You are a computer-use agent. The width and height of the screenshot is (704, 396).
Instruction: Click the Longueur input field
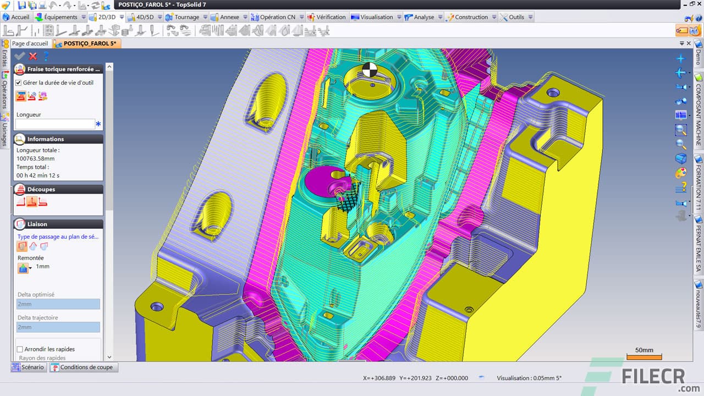55,124
